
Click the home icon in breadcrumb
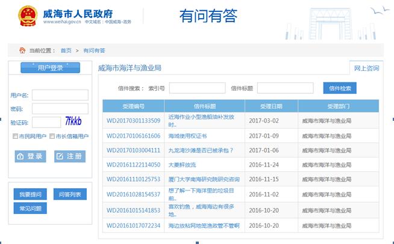[22, 50]
